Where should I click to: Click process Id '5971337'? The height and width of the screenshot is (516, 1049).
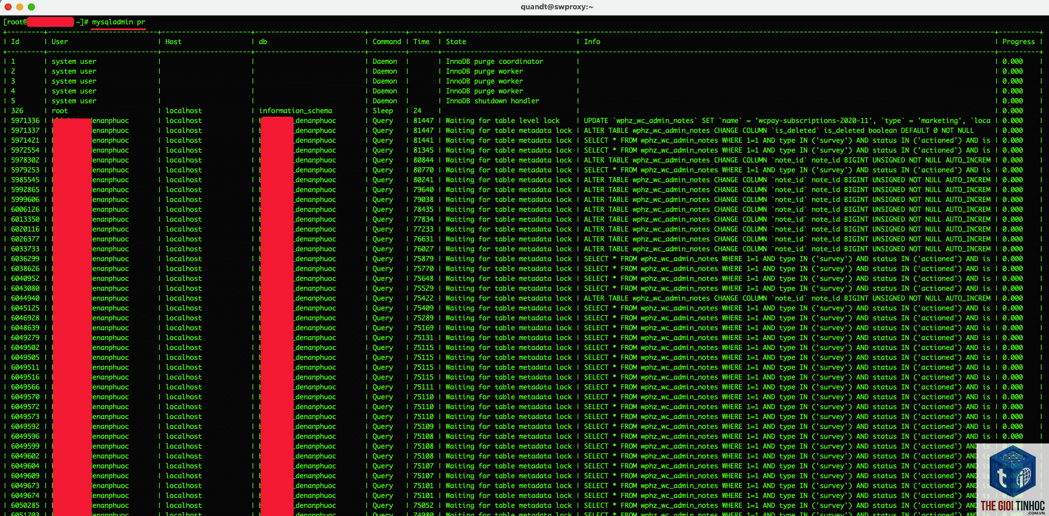point(25,131)
